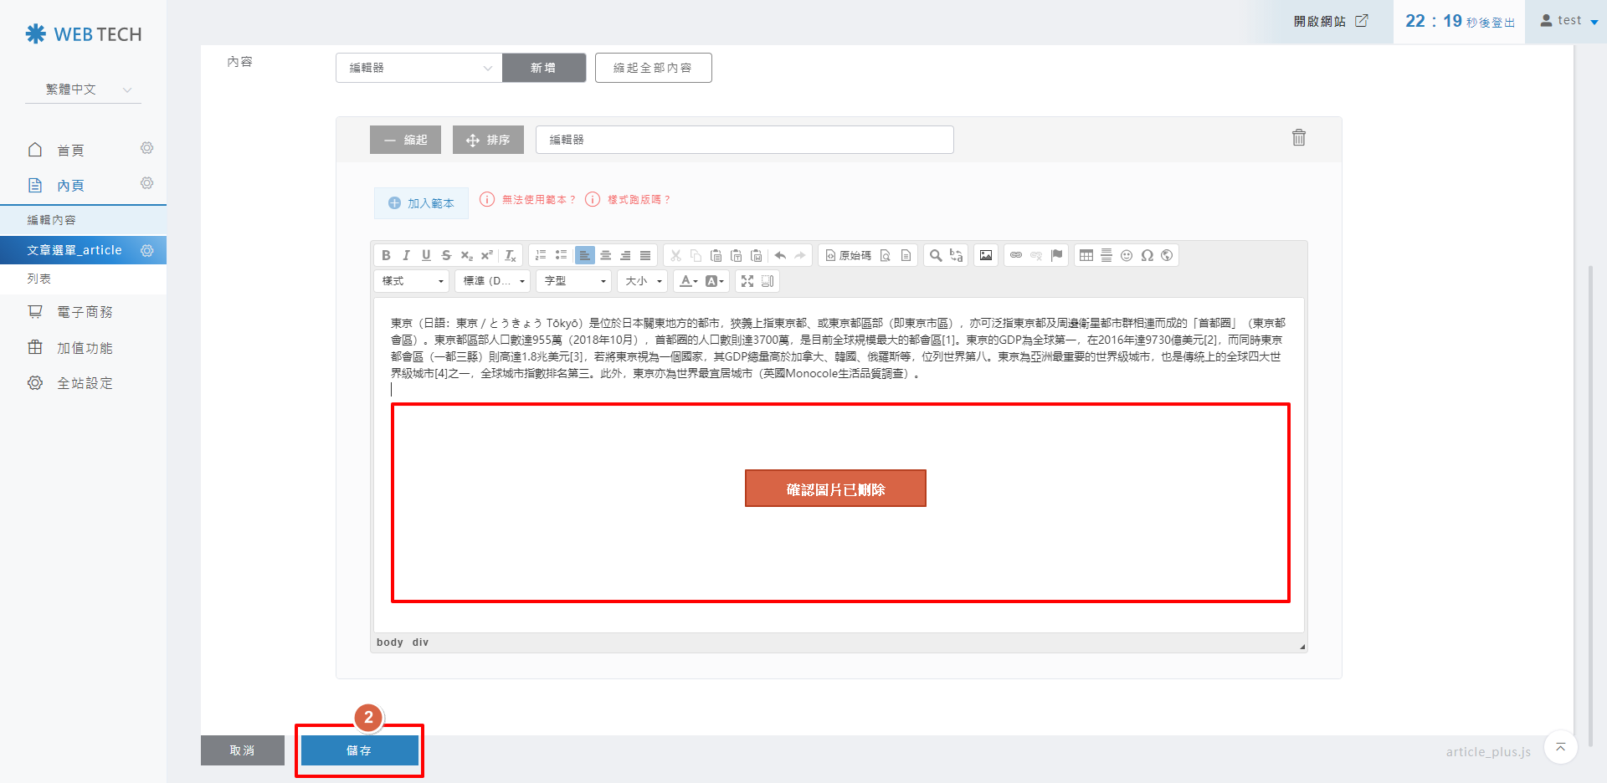Click the anchor flag icon

tap(1056, 255)
